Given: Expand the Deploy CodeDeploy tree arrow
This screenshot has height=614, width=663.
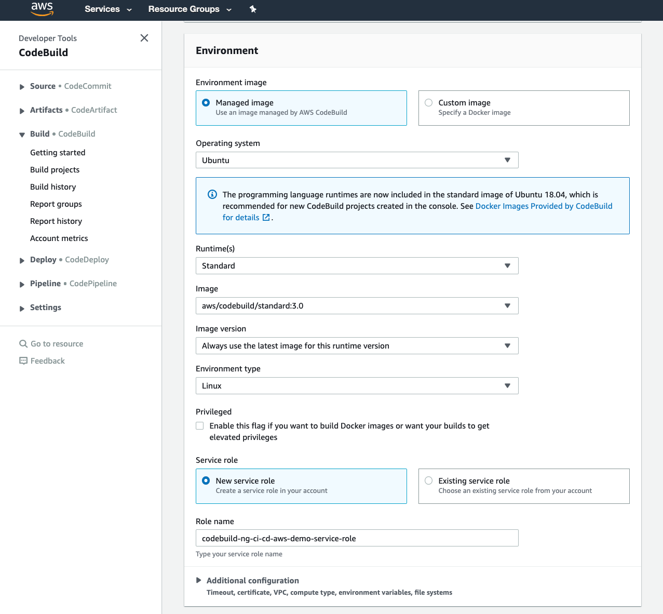Looking at the screenshot, I should tap(22, 260).
